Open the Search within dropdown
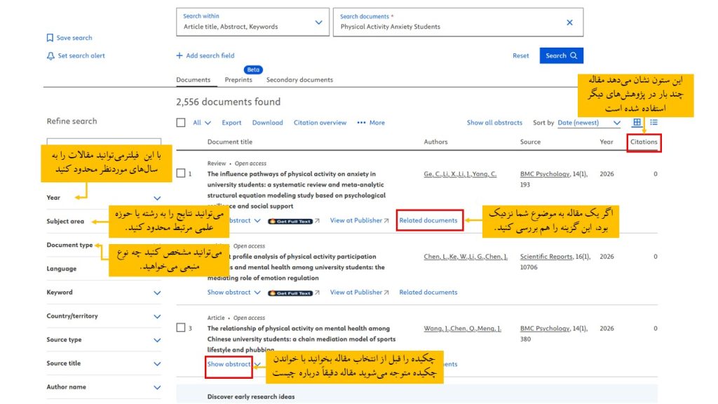Viewport: 718px width, 404px height. (x=252, y=22)
